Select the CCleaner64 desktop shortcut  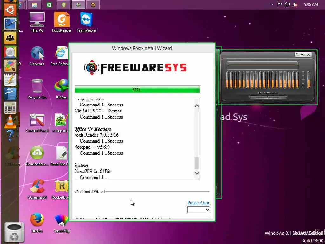pos(37,189)
